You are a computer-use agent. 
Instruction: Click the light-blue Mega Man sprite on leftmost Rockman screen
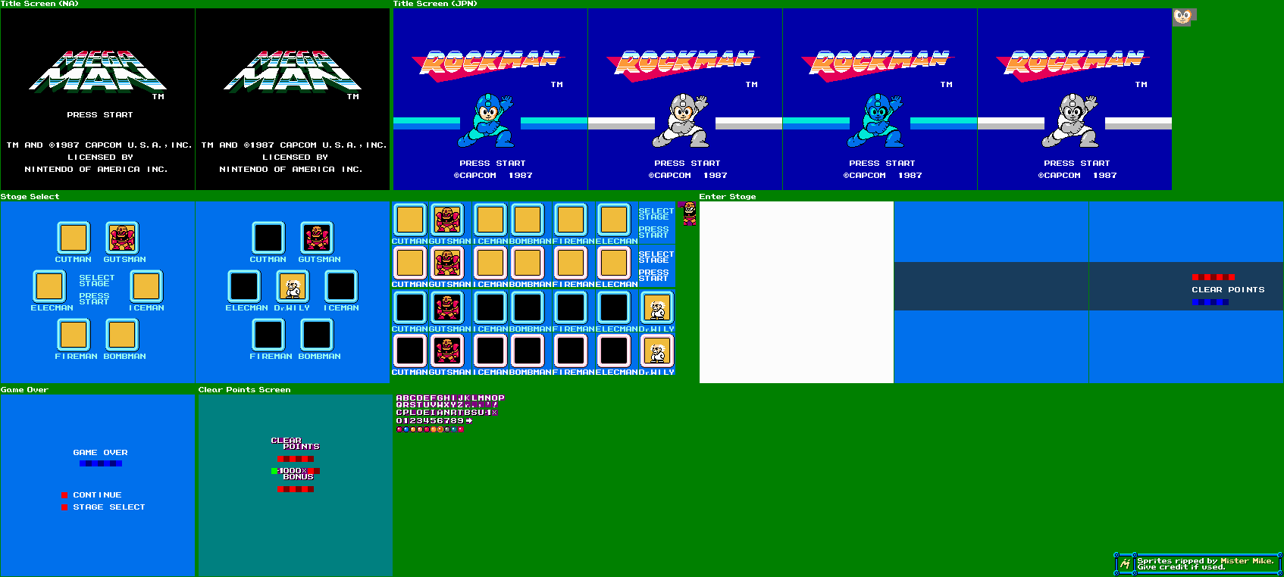[486, 120]
